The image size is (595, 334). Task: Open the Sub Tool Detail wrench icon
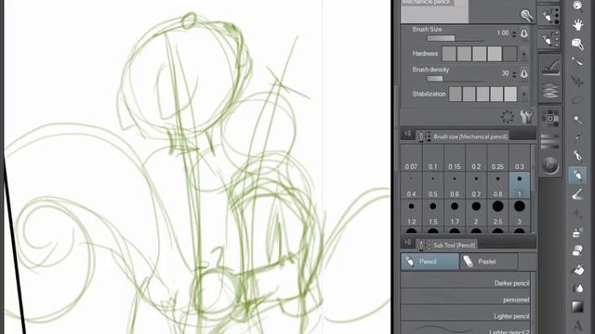[527, 117]
